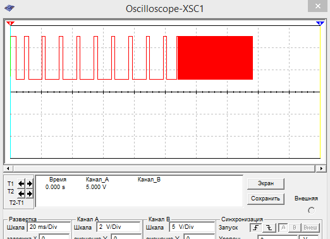
Task: Move cursor T2 left with its arrow
Action: coord(21,193)
